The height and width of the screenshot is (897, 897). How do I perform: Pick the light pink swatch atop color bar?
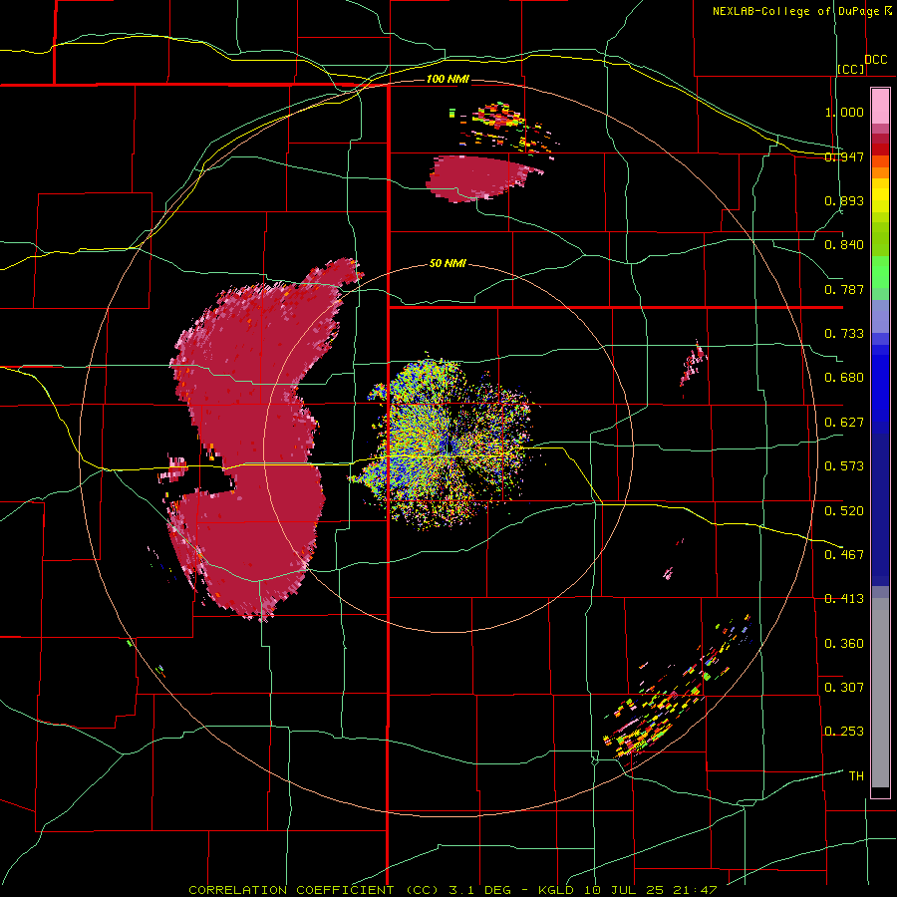[880, 106]
